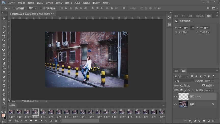
Task: Duplicate the selected frame in timeline
Action: (51, 120)
